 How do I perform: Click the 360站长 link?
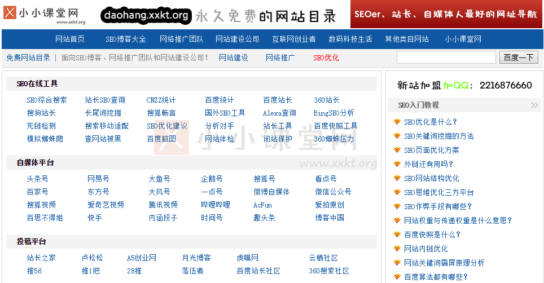[x=327, y=100]
